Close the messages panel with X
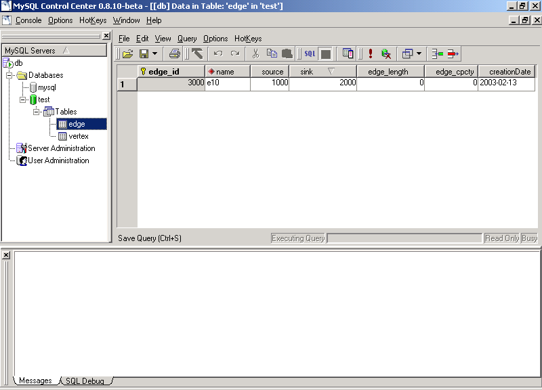This screenshot has width=542, height=390. pyautogui.click(x=6, y=255)
